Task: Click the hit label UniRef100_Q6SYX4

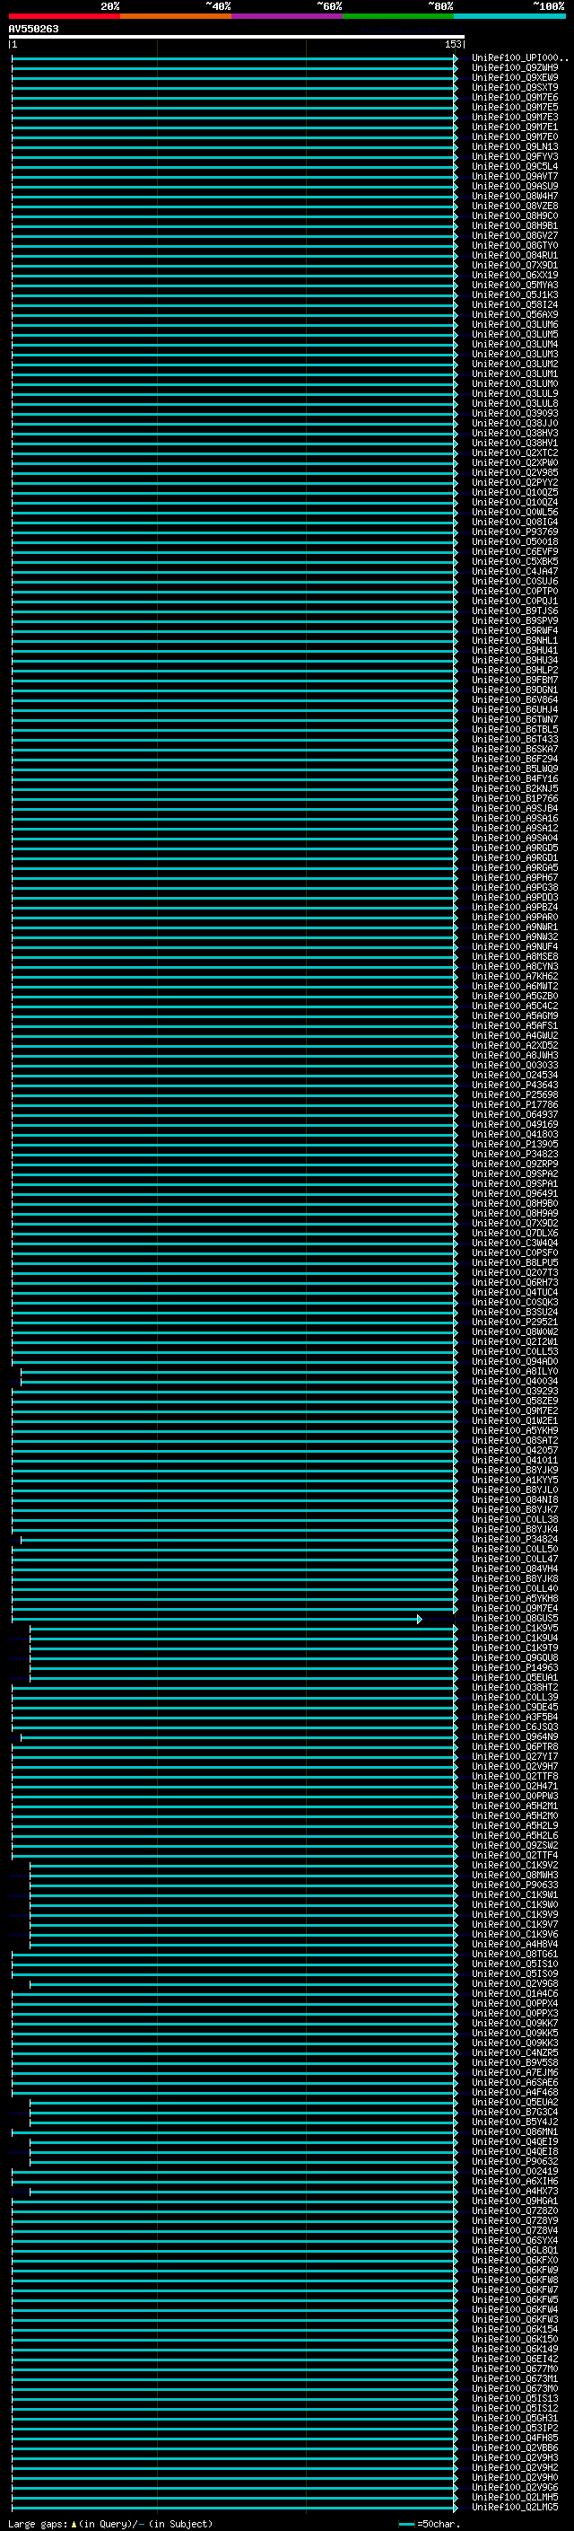Action: [x=515, y=2240]
